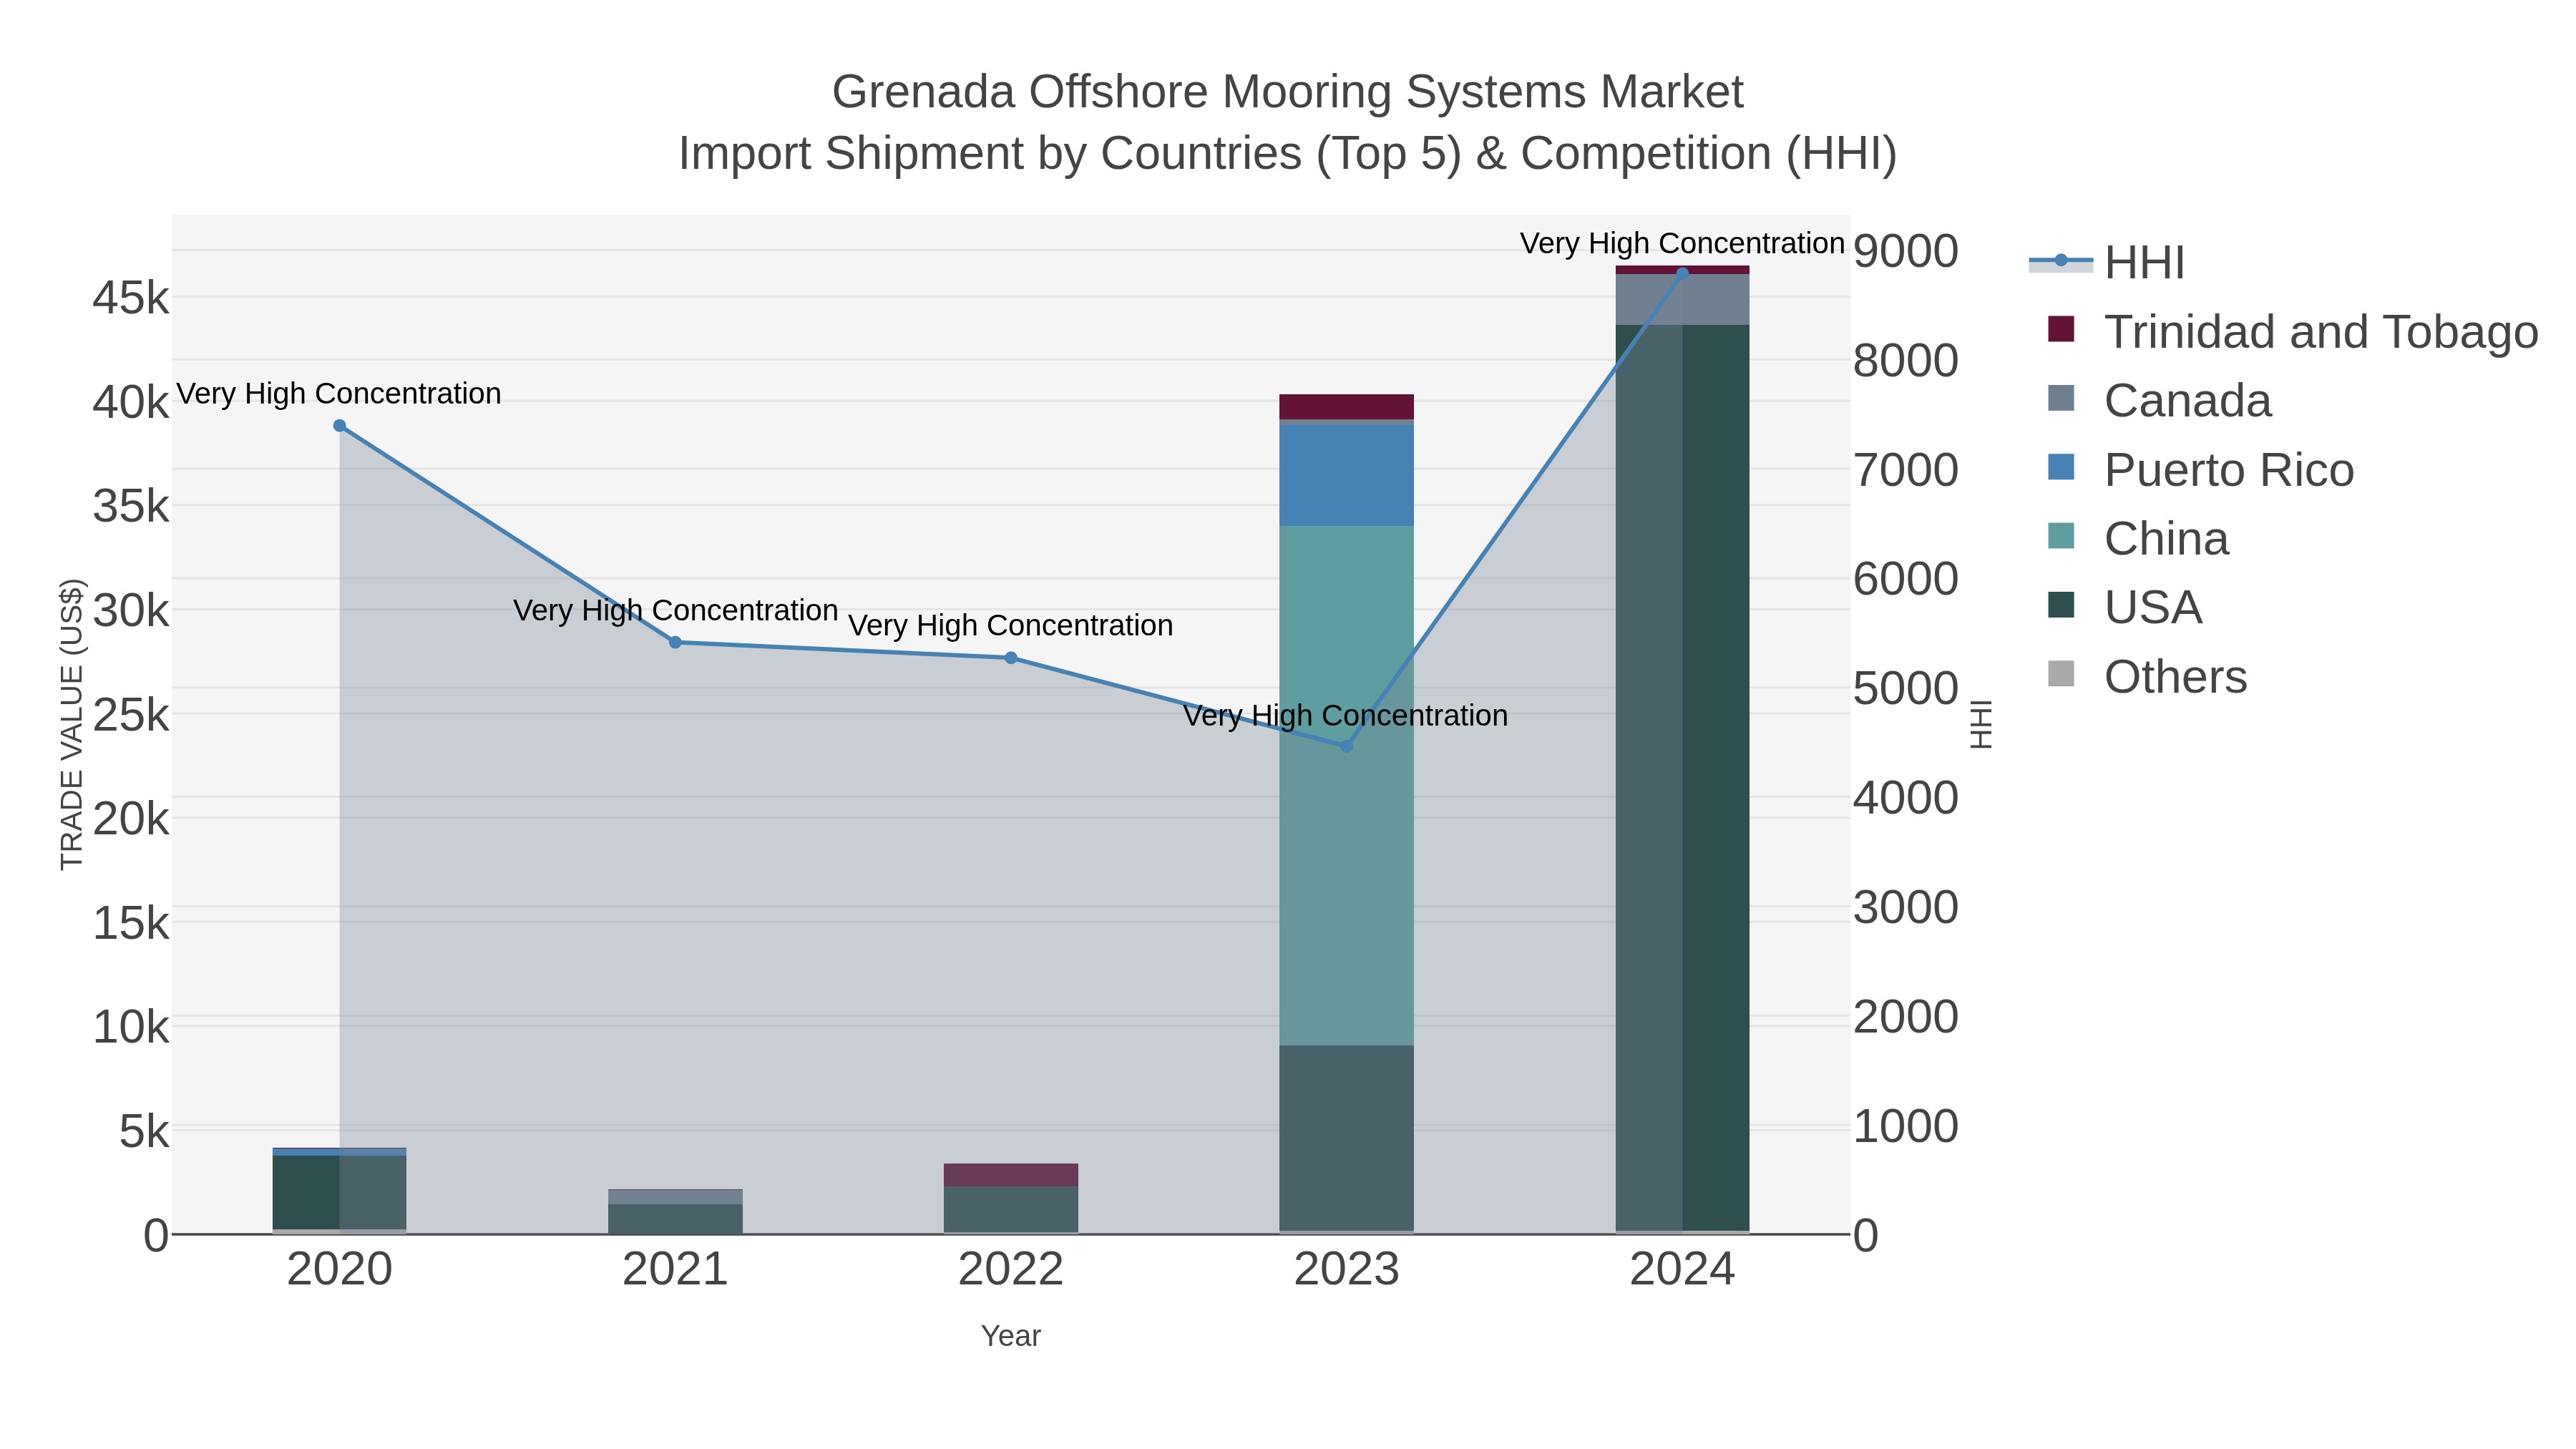The width and height of the screenshot is (2576, 1449).
Task: Click Others gray legend swatch
Action: tap(2061, 674)
